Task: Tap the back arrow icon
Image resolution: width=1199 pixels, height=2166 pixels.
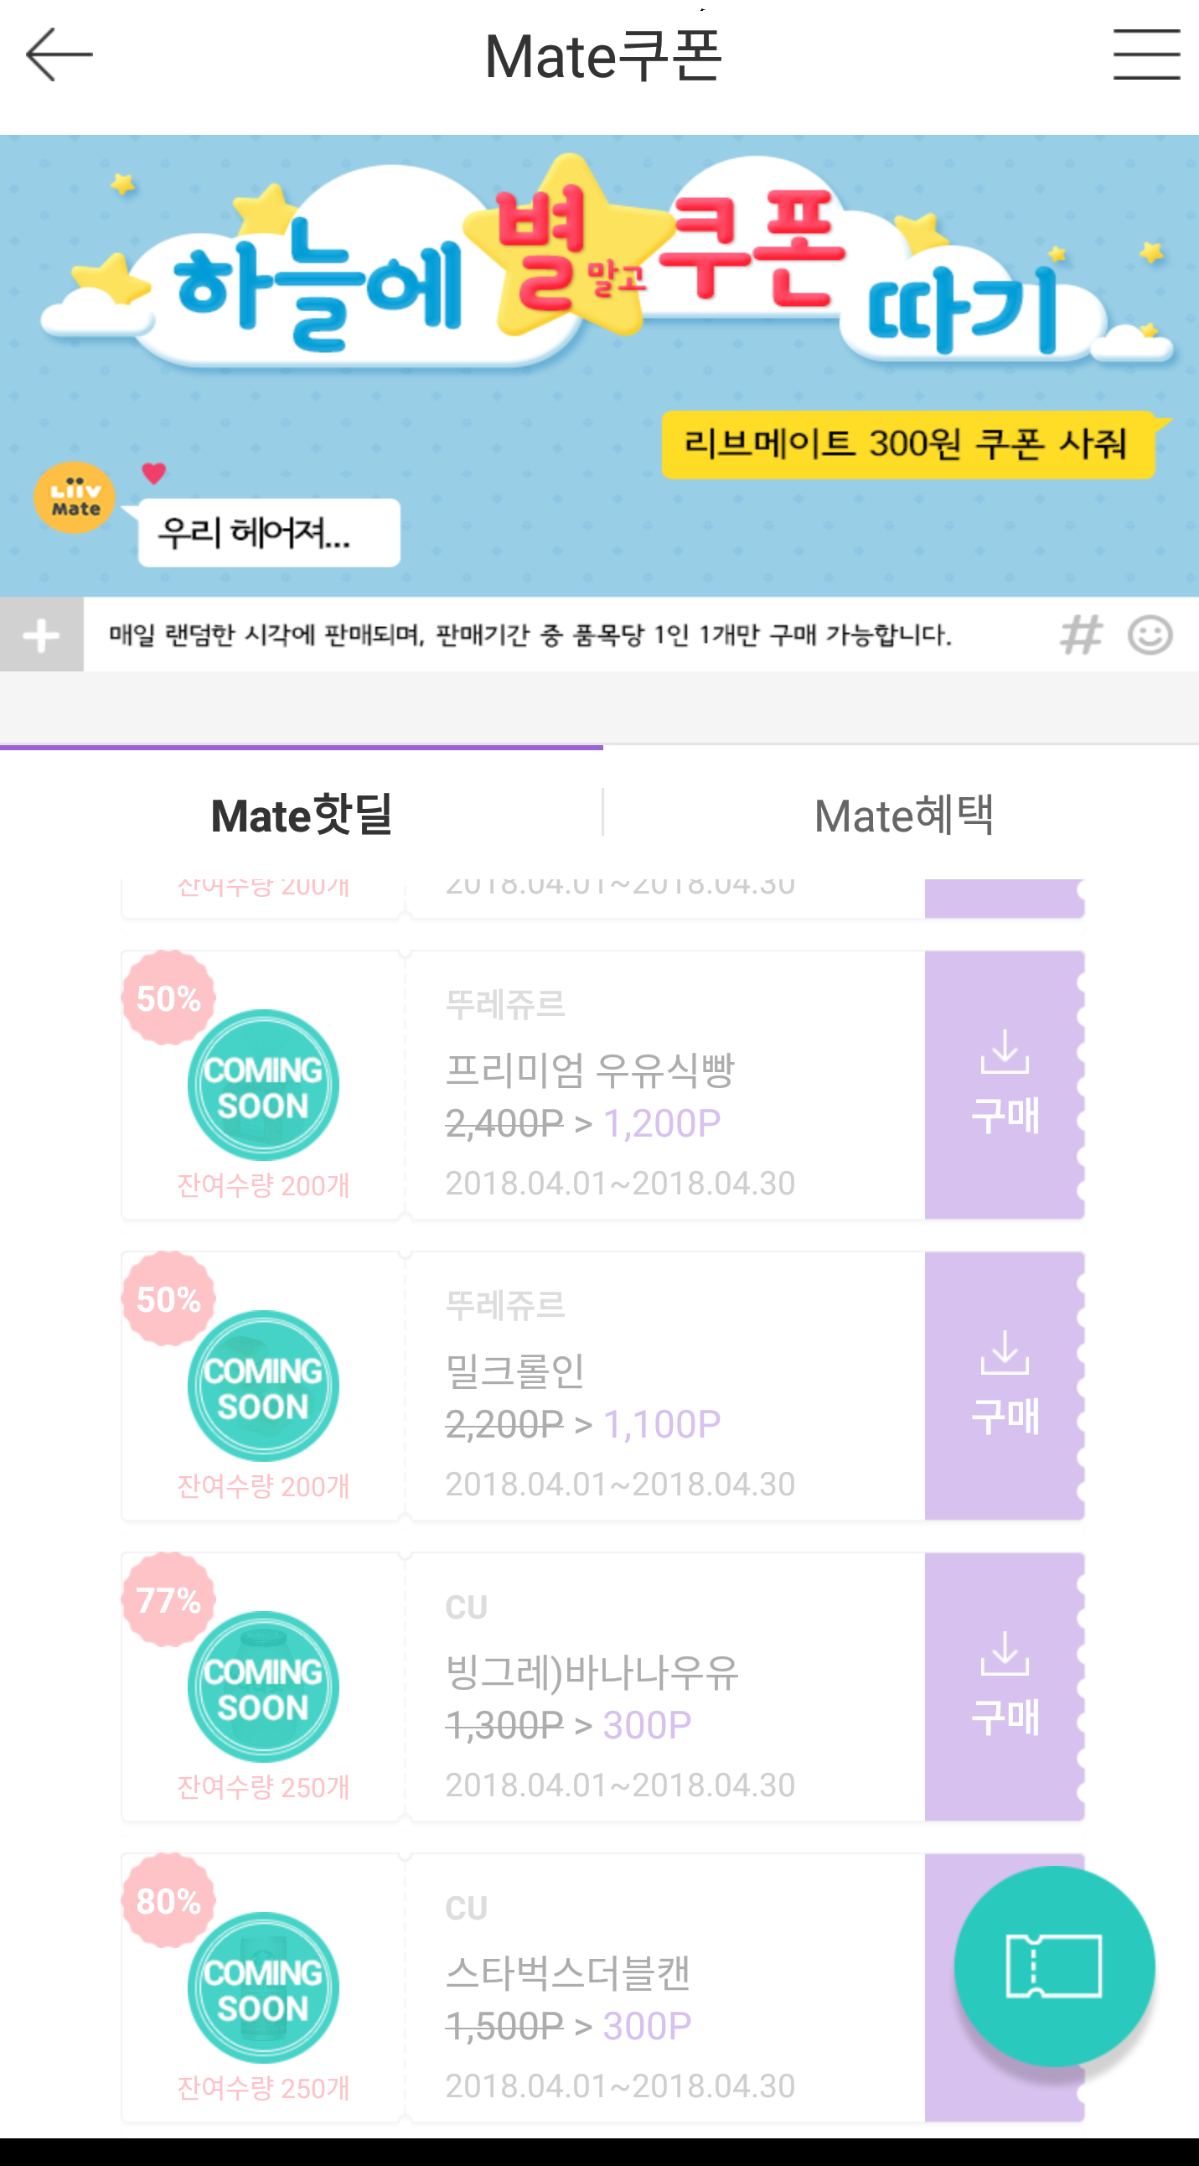Action: (x=59, y=54)
